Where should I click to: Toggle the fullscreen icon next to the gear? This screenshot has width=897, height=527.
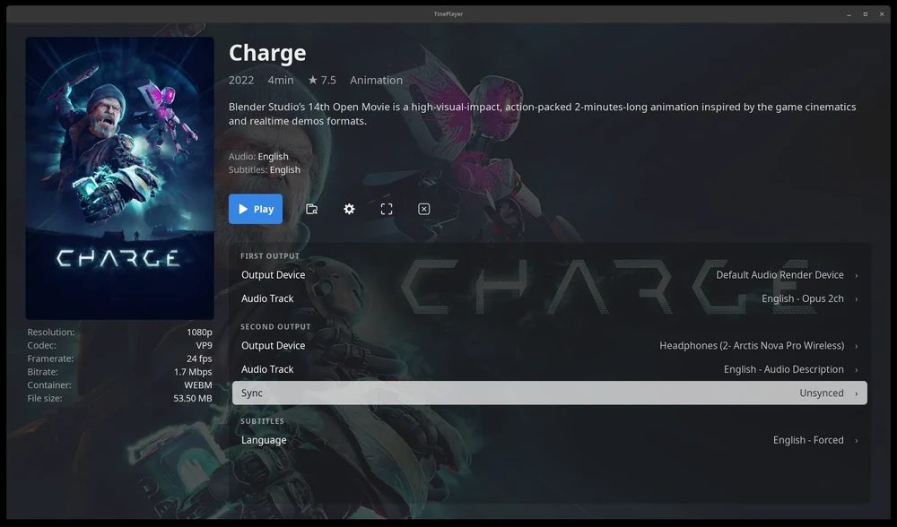pyautogui.click(x=387, y=209)
